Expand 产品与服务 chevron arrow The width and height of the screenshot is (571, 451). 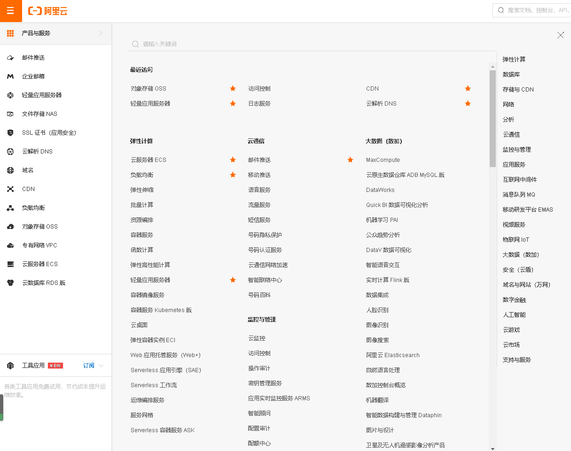tap(101, 33)
